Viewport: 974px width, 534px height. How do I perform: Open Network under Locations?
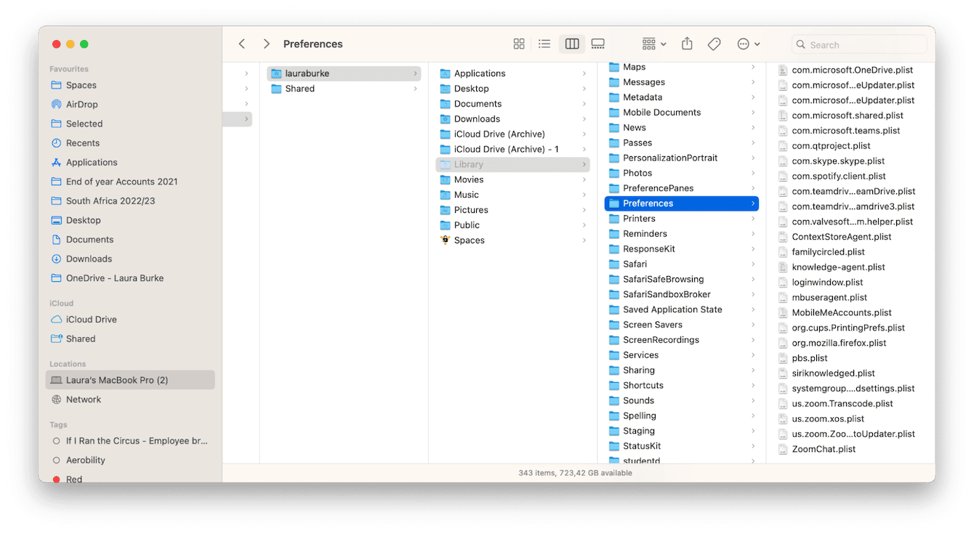[84, 399]
